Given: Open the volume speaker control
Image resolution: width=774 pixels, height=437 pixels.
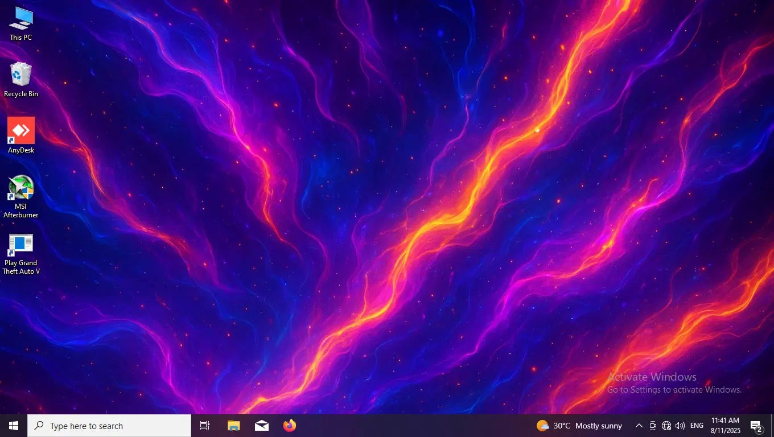Looking at the screenshot, I should [680, 426].
